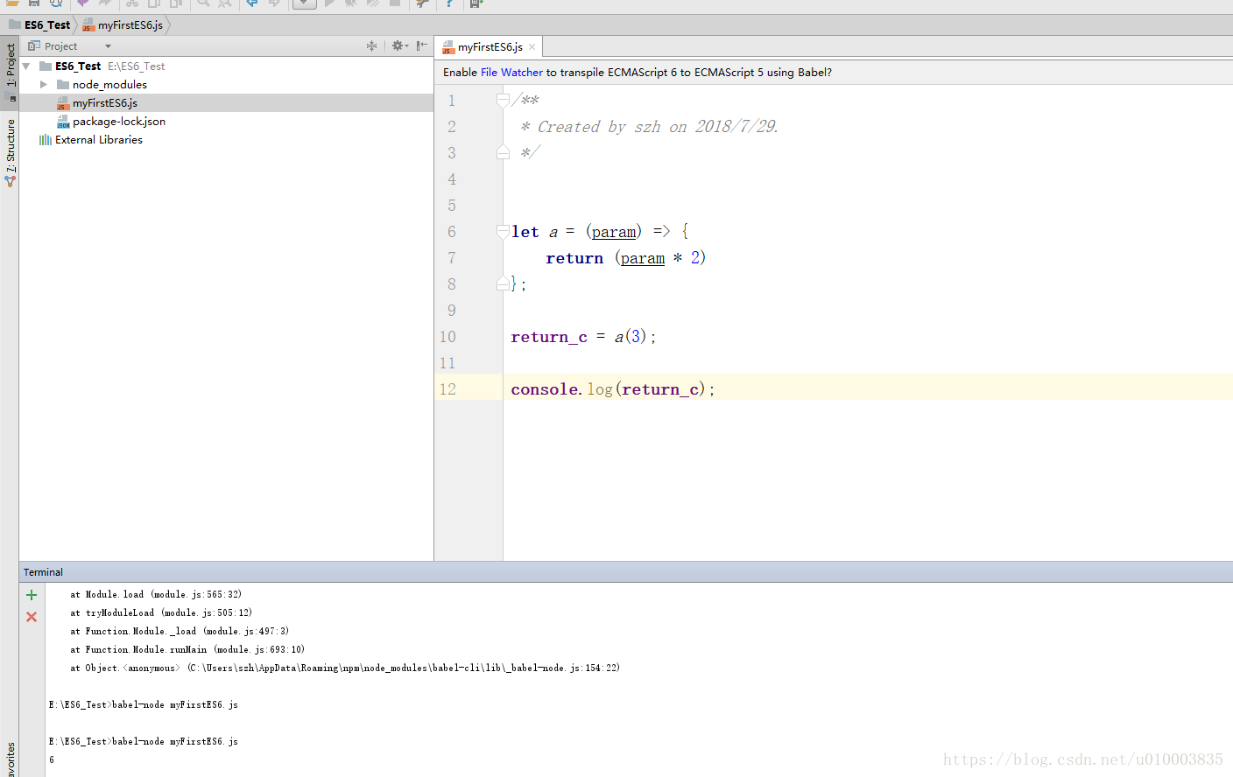Click the 'return (param * 2)' code line
Viewport: 1233px width, 777px height.
625,258
